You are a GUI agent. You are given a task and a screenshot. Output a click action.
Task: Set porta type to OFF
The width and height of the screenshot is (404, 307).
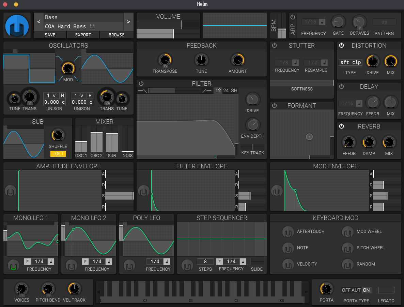[346, 290]
